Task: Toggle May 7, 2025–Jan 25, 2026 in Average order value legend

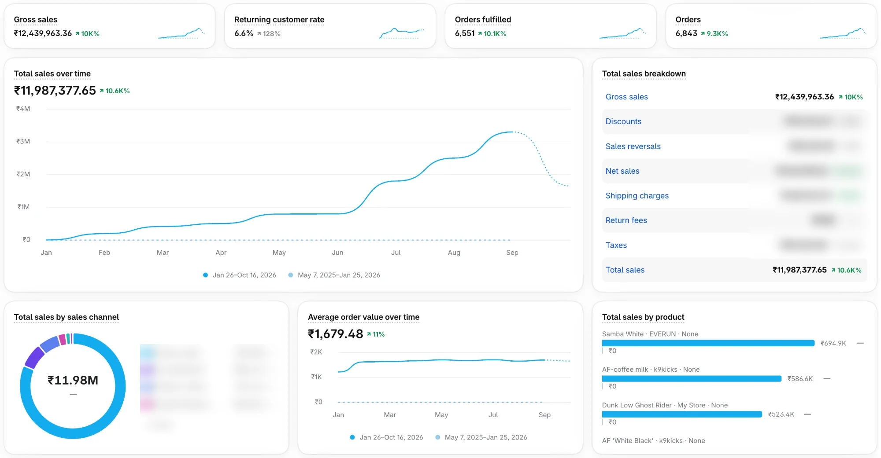Action: coord(481,437)
